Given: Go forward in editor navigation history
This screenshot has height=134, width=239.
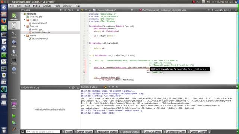Looking at the screenshot, I should (86, 10).
